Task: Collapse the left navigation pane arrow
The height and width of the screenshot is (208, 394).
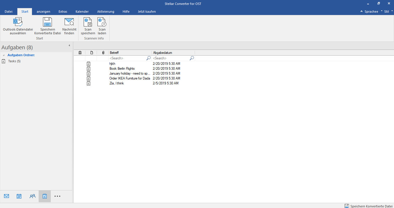Action: (69, 46)
